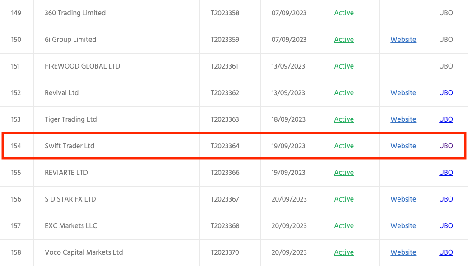The width and height of the screenshot is (468, 266).
Task: Select the Tiger Trading Ltd name cell
Action: (117, 119)
